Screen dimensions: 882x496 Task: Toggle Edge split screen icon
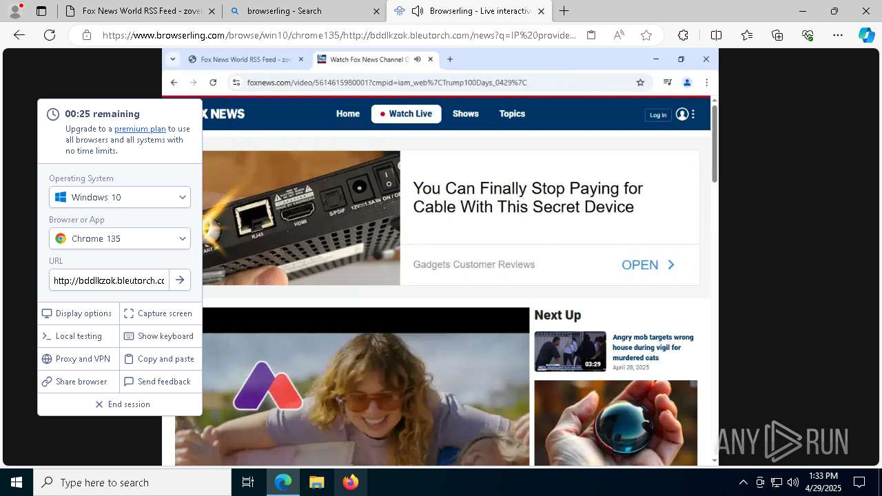(716, 35)
